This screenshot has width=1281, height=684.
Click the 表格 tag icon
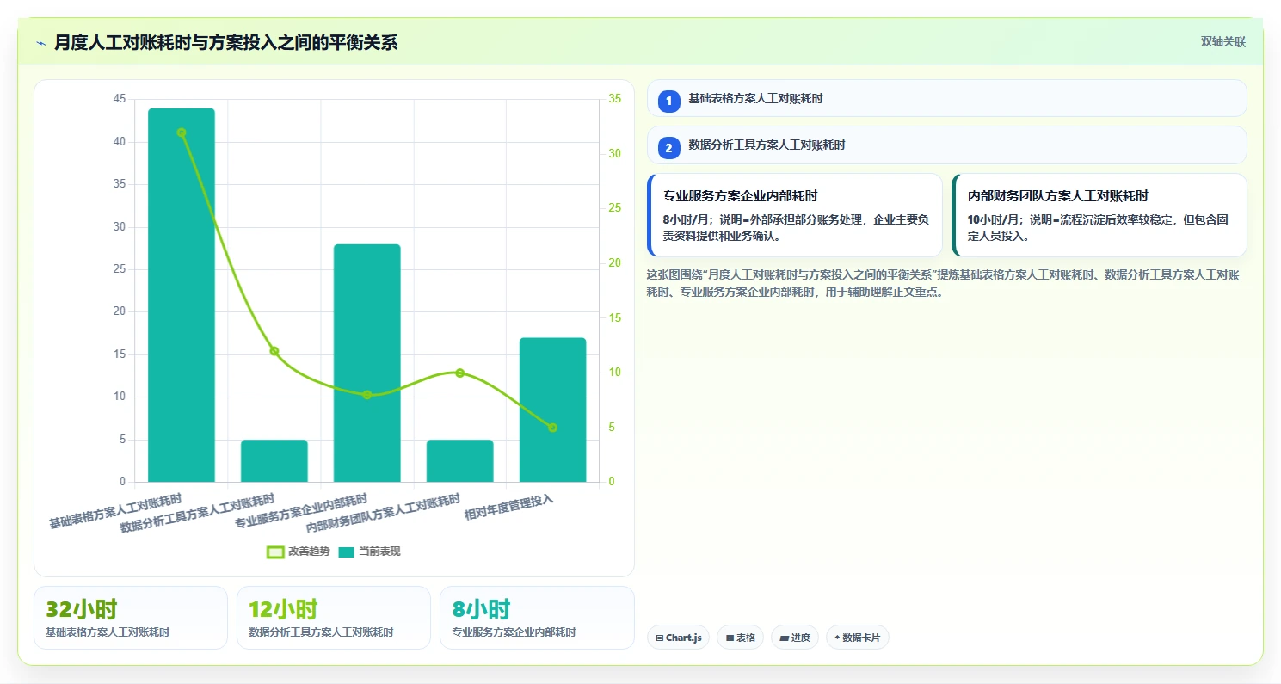coord(730,638)
